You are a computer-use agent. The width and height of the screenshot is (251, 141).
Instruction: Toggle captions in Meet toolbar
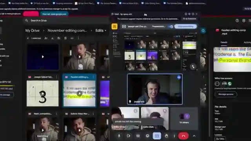pos(138,136)
